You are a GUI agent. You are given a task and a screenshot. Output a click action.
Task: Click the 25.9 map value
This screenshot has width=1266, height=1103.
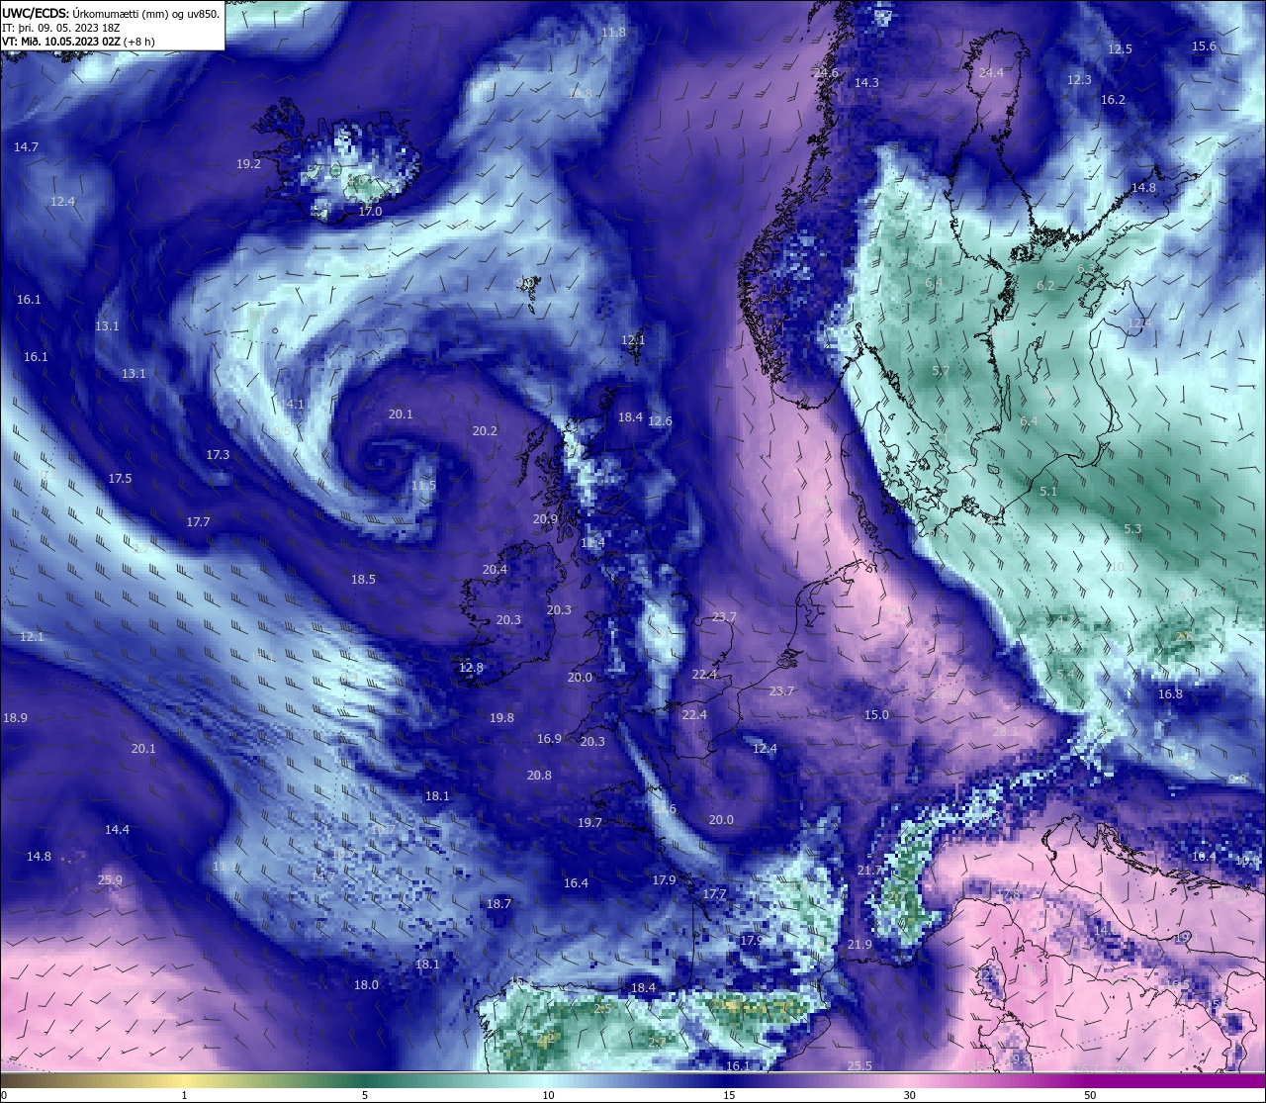[110, 880]
